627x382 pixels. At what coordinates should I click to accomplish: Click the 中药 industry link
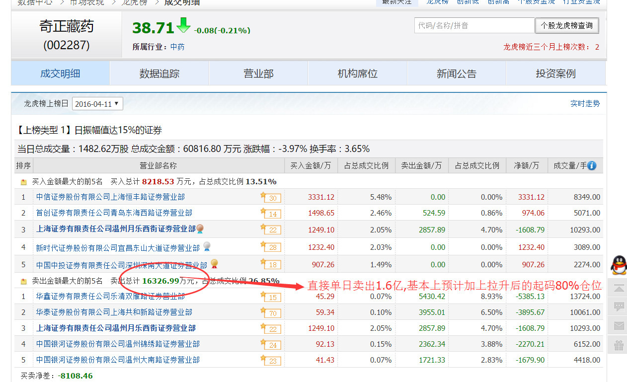click(177, 47)
